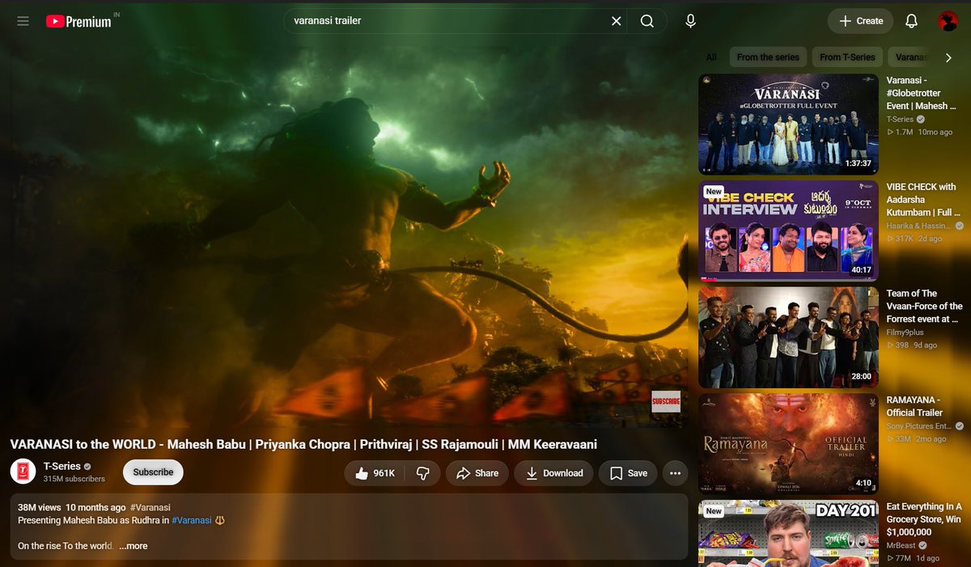
Task: Dislike the video
Action: (422, 473)
